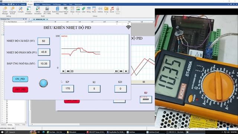This screenshot has height=134, width=238.
Task: Open Shape library dropdown
Action: tap(73, 10)
